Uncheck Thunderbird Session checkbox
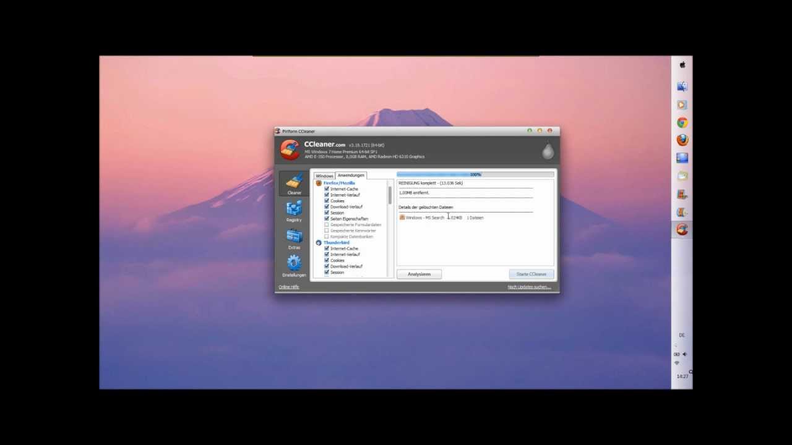792x445 pixels. pos(327,273)
